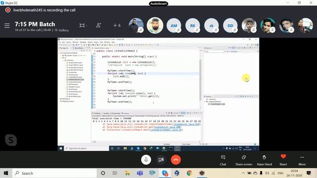Screen dimensions: 317x178
Task: Toggle the video camera button
Action: point(161,160)
